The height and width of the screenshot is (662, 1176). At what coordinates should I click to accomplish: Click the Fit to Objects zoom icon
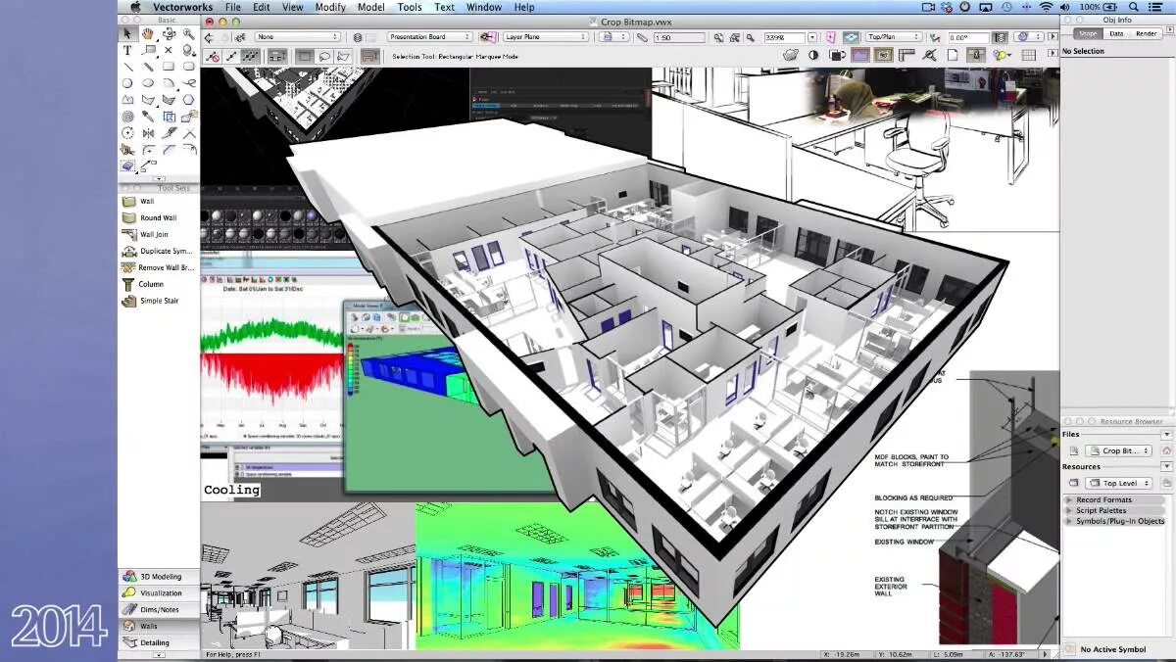click(x=735, y=37)
